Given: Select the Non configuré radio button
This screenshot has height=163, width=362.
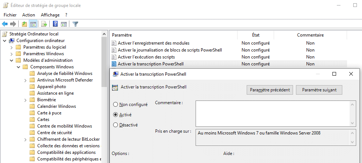Looking at the screenshot, I should (116, 105).
